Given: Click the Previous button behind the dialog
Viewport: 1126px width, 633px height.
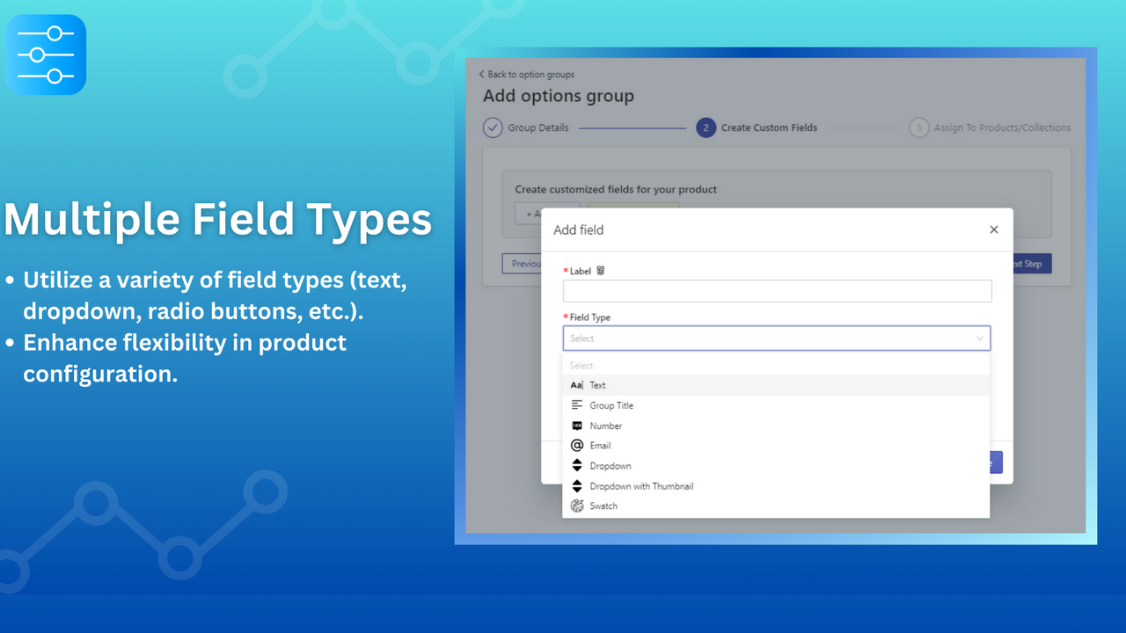Looking at the screenshot, I should click(x=522, y=264).
